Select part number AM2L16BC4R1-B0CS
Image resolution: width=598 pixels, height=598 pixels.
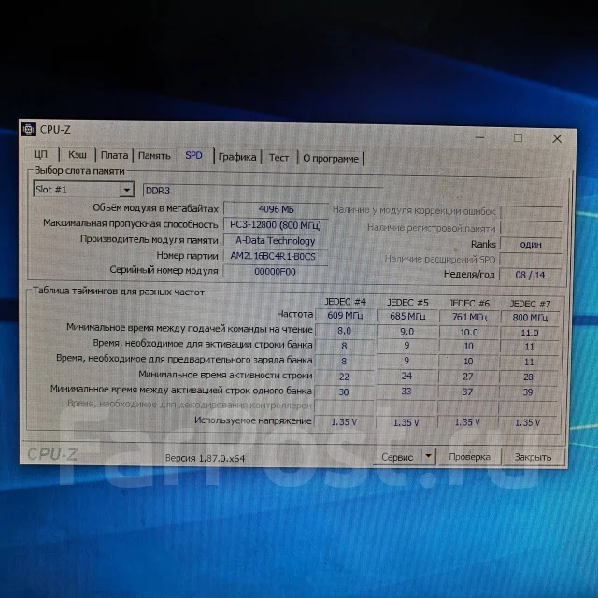pos(276,256)
